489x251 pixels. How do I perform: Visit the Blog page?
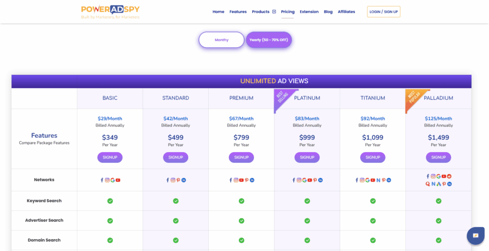pos(328,12)
